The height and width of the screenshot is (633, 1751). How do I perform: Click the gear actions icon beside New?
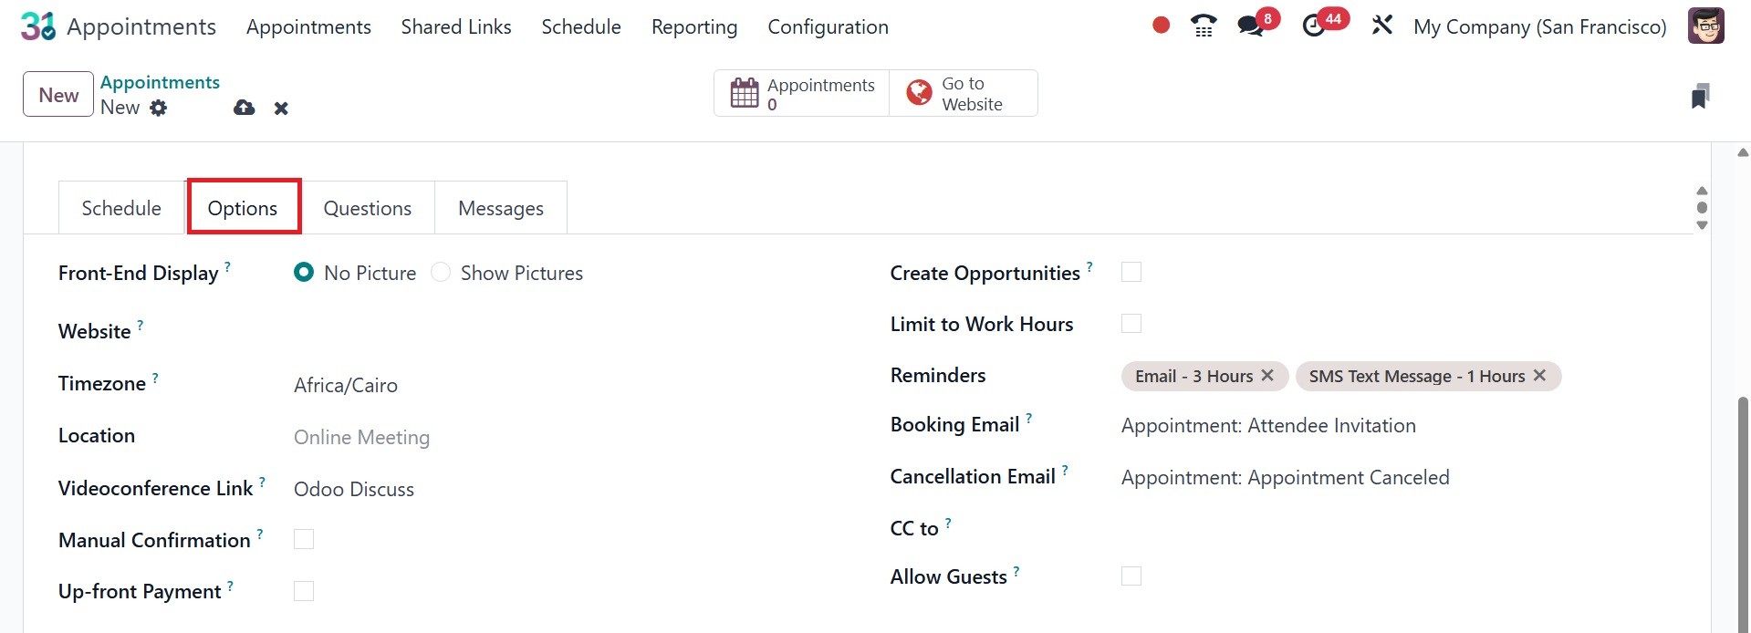[x=159, y=108]
